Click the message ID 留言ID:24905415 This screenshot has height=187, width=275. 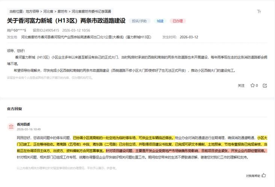[46, 30]
